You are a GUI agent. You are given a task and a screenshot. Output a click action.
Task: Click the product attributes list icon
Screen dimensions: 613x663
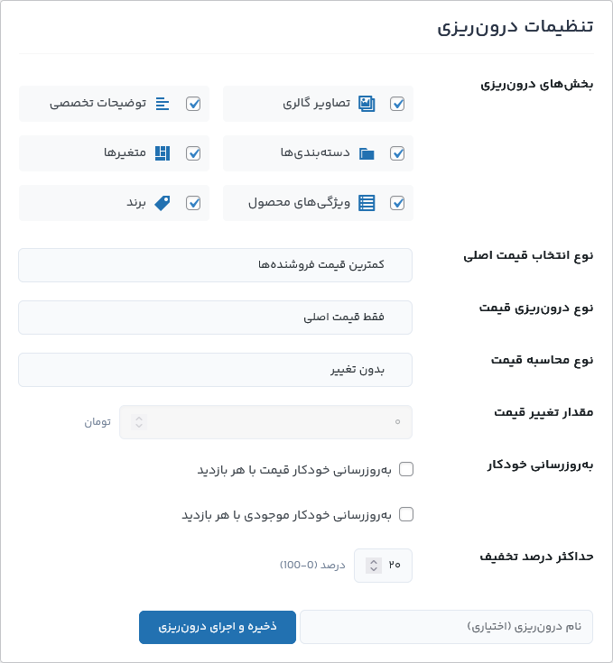(x=367, y=203)
